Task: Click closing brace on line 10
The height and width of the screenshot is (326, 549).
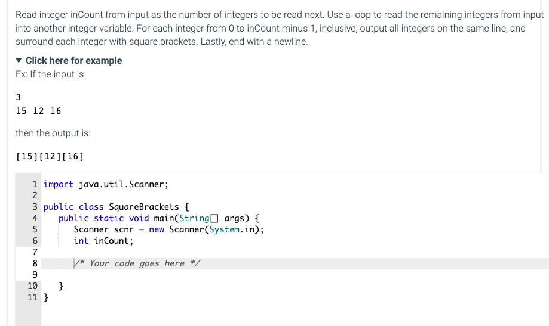Action: (x=61, y=286)
